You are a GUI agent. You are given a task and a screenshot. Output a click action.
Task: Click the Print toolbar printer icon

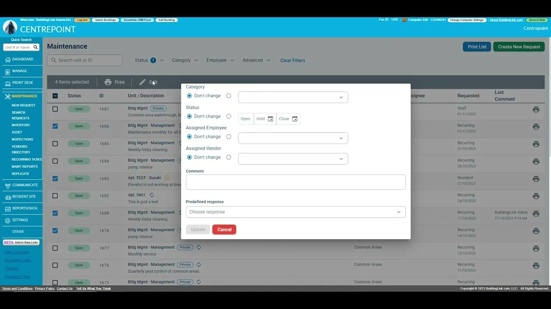point(108,82)
